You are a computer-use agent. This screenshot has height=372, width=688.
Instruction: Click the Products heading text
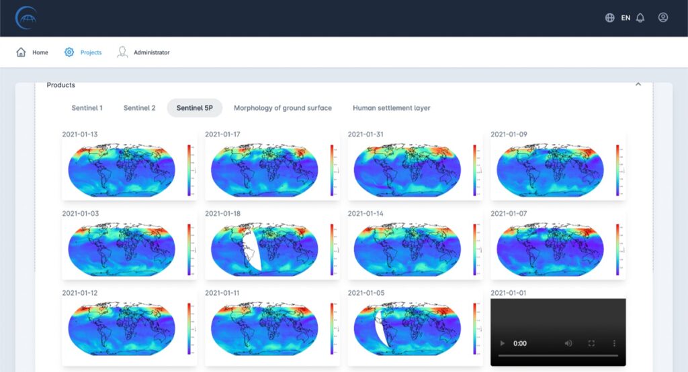pyautogui.click(x=61, y=85)
